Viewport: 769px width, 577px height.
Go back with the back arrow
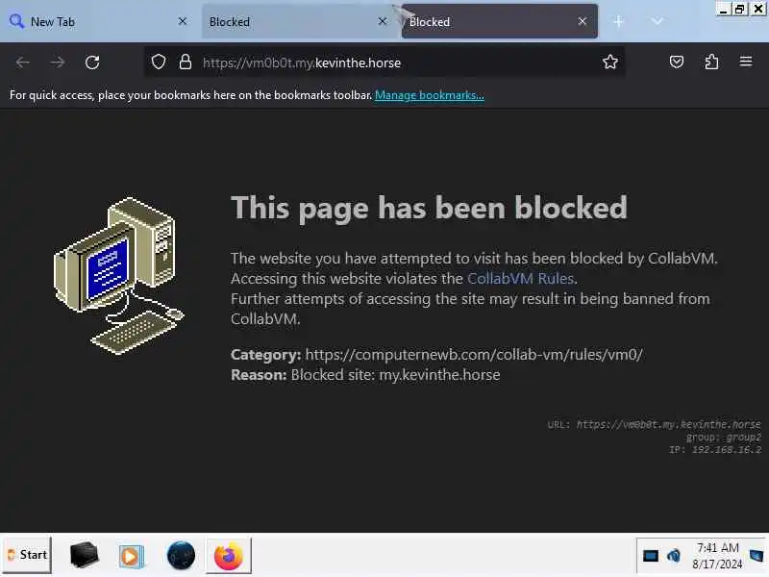pyautogui.click(x=22, y=63)
